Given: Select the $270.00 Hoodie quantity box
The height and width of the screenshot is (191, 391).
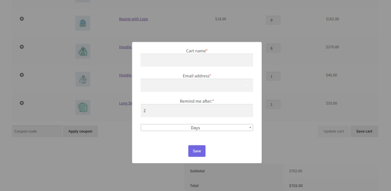Looking at the screenshot, I should [x=273, y=48].
